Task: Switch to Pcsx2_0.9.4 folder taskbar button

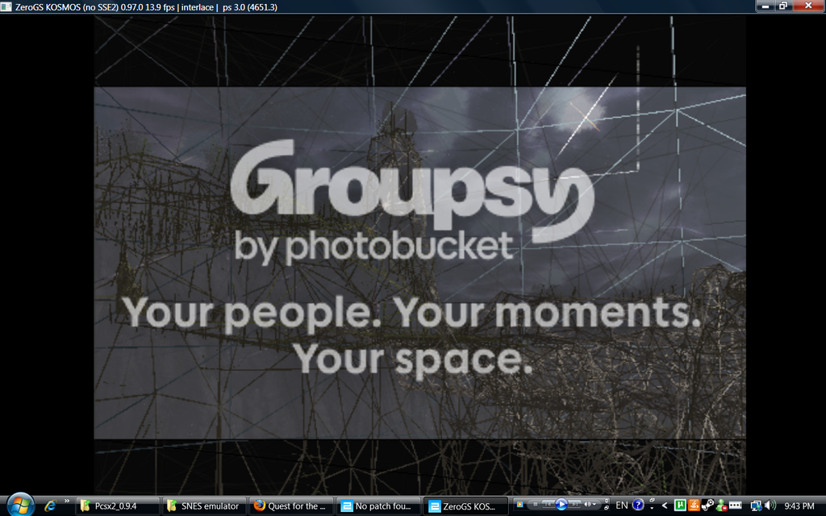Action: point(117,506)
